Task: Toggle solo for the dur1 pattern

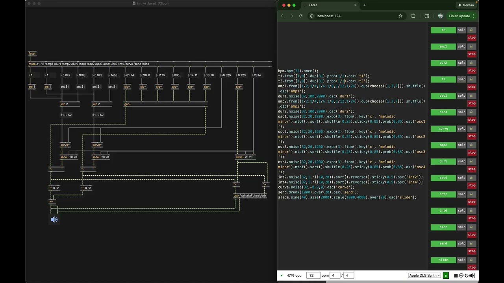Action: point(461,161)
